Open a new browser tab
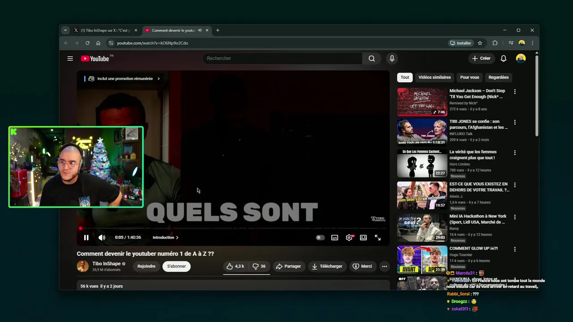The width and height of the screenshot is (573, 322). tap(218, 30)
